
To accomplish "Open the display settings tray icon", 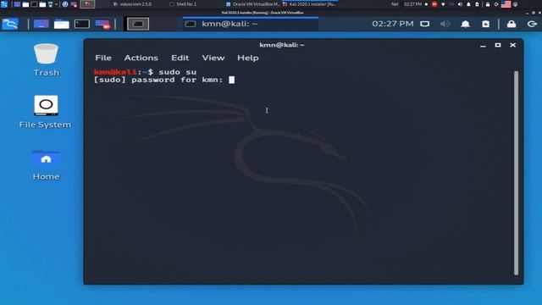I will tap(425, 24).
